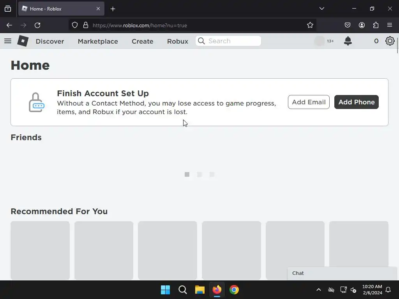399x299 pixels.
Task: Go to the Create page
Action: click(143, 41)
